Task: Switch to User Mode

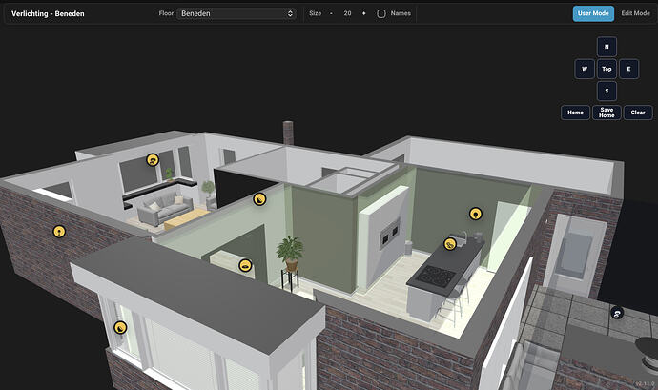Action: coord(593,13)
